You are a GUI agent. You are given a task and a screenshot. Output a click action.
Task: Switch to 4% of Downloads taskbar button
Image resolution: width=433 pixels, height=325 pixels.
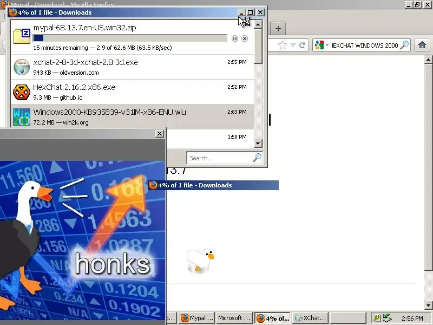pos(272,318)
